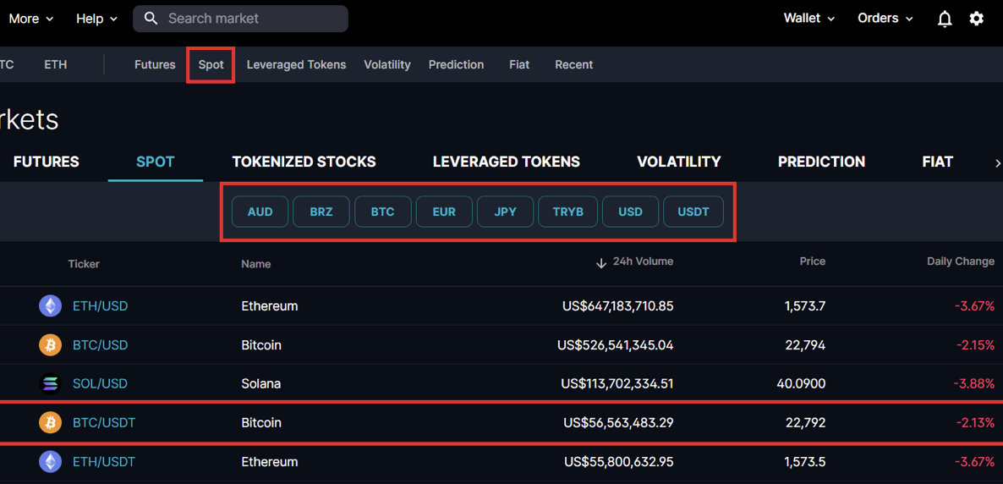Click the daily change -3.88%
This screenshot has width=1003, height=484.
[x=975, y=384]
